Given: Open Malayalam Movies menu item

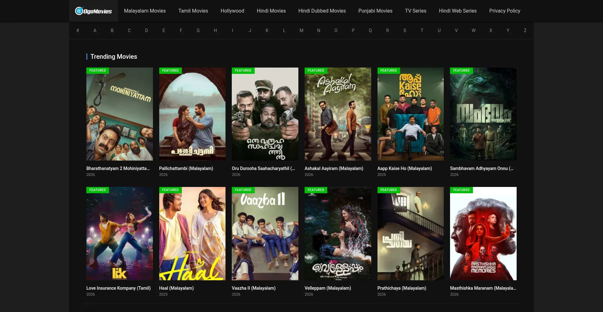Looking at the screenshot, I should (145, 11).
